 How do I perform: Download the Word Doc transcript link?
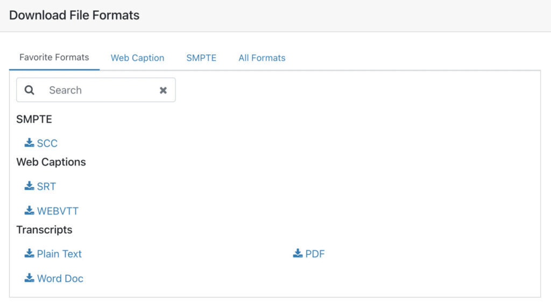[60, 278]
